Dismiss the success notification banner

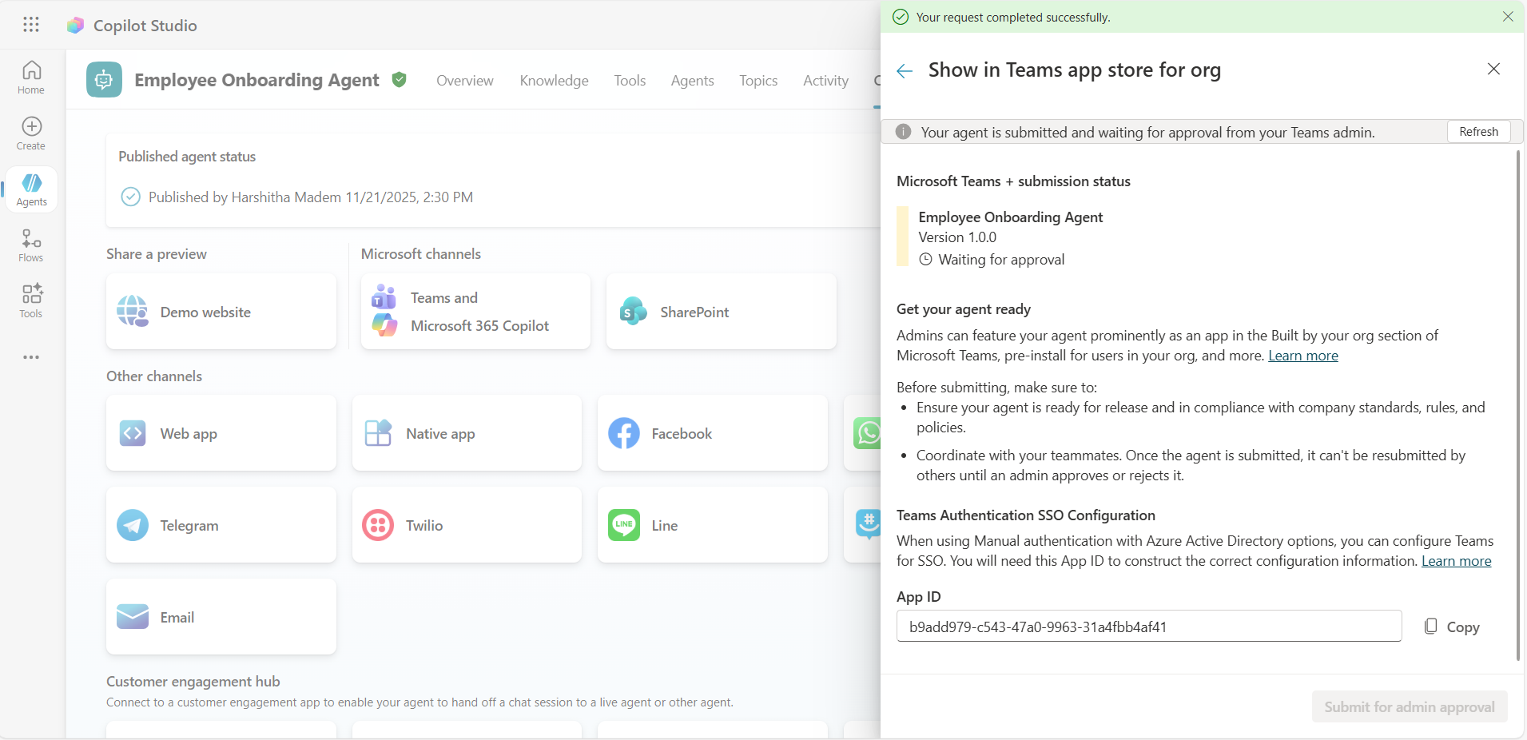pos(1508,17)
